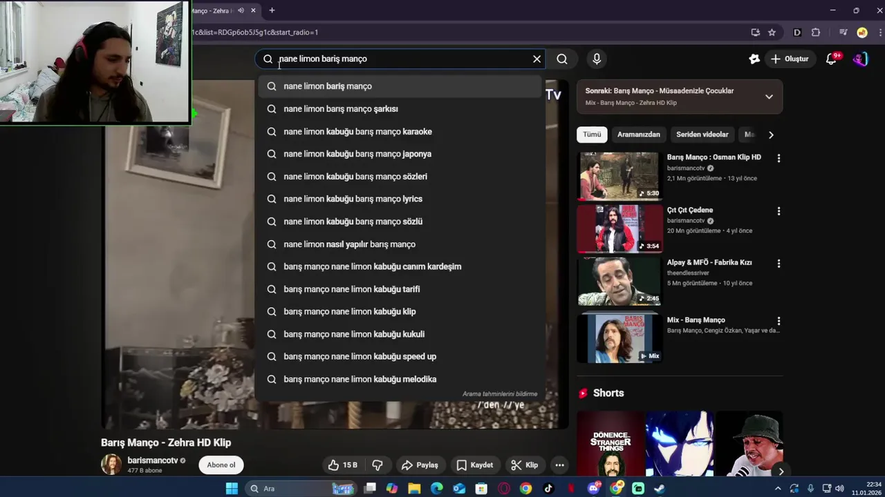Share the video via Paylaş button
The image size is (885, 497).
click(420, 465)
